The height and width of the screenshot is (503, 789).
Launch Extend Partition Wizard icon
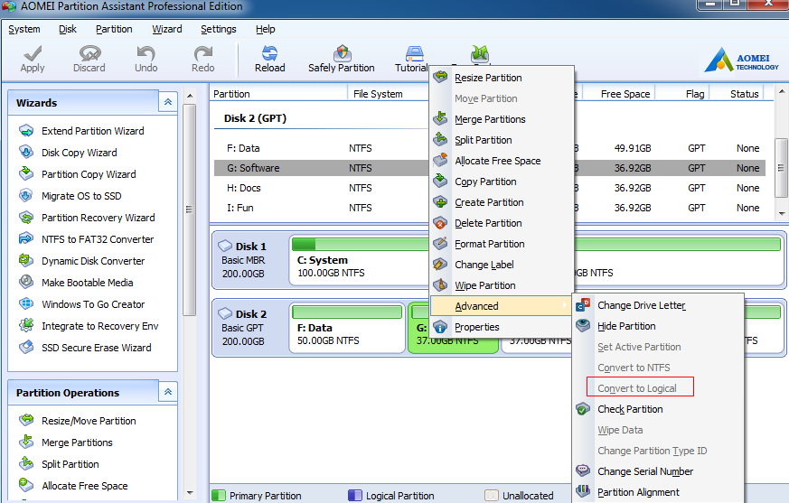click(26, 131)
